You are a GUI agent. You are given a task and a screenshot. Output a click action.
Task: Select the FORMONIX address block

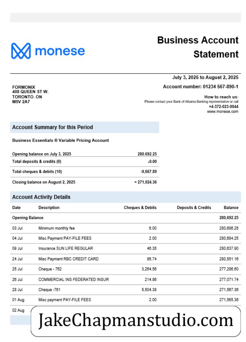[x=30, y=94]
